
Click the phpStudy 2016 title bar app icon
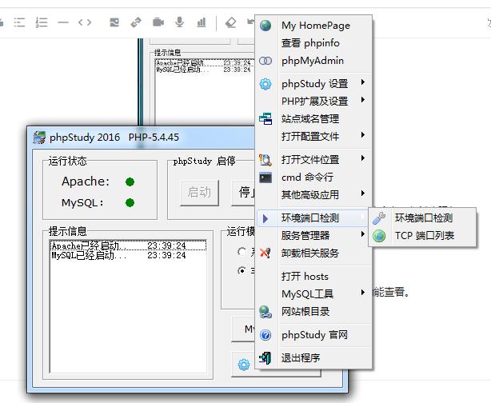click(39, 138)
